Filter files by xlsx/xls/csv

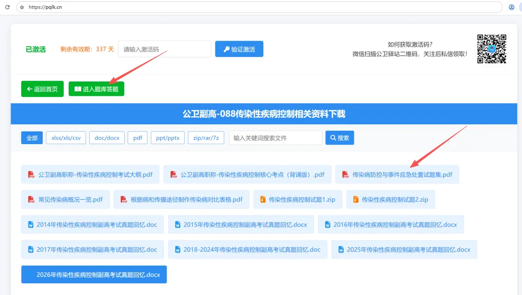click(x=66, y=138)
